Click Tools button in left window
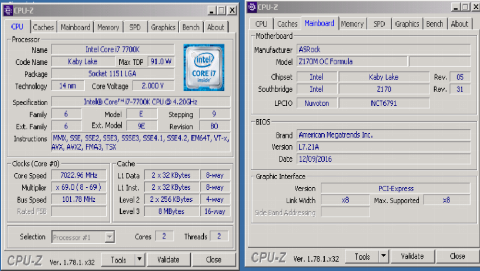 (x=118, y=260)
